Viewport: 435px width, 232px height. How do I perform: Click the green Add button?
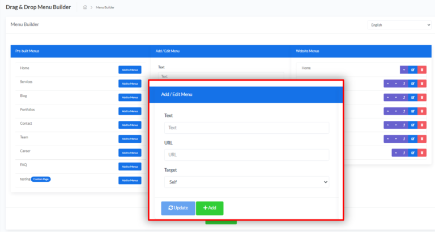(x=210, y=208)
